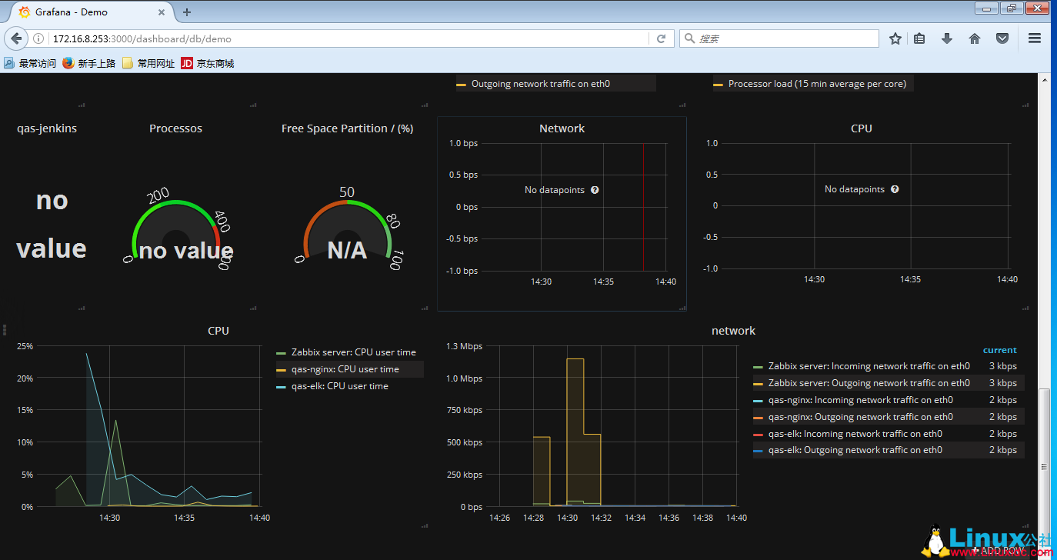Open the lower network panel title dropdown
The width and height of the screenshot is (1057, 560).
pyautogui.click(x=733, y=330)
